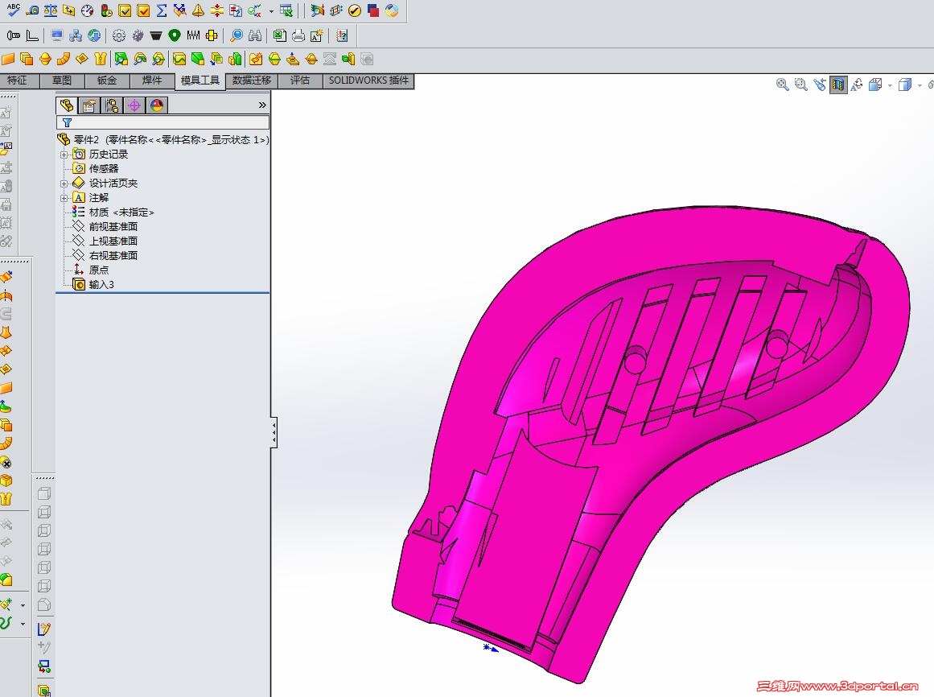The image size is (934, 697).
Task: Open the display style cube icon
Action: coord(905,85)
